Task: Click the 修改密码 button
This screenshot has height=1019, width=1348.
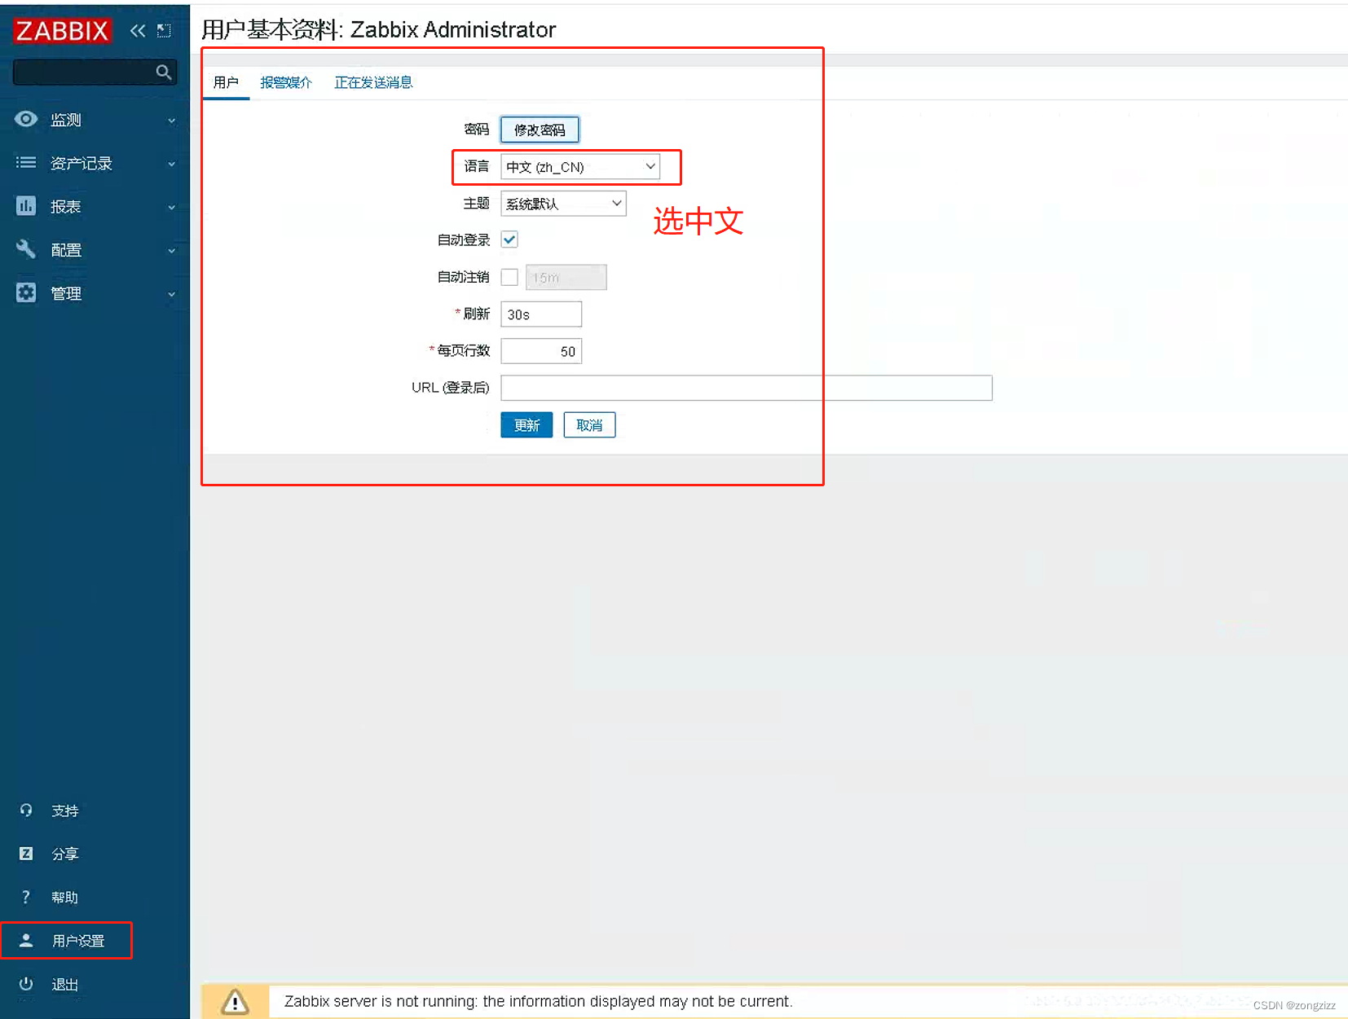Action: point(540,130)
